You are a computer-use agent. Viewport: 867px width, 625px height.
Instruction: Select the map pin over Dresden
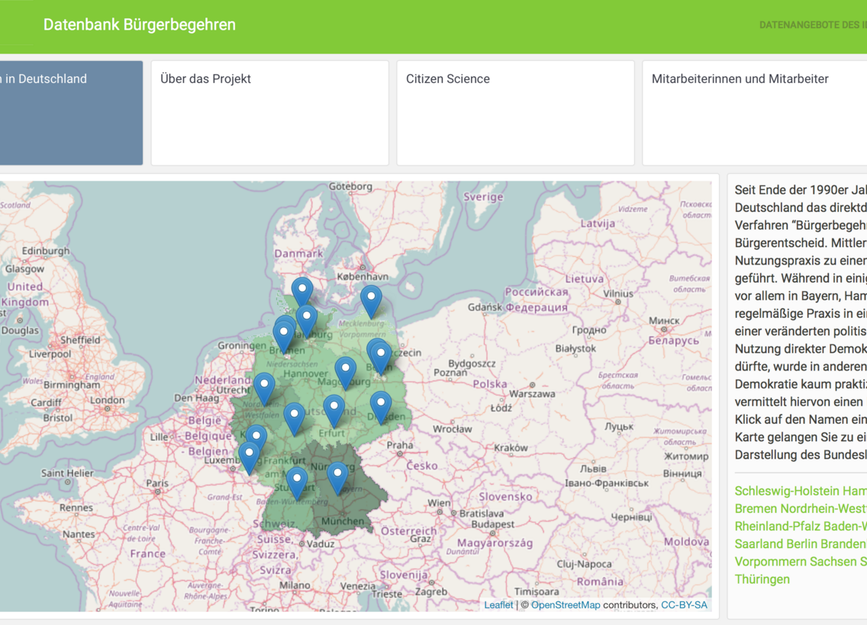(x=380, y=408)
